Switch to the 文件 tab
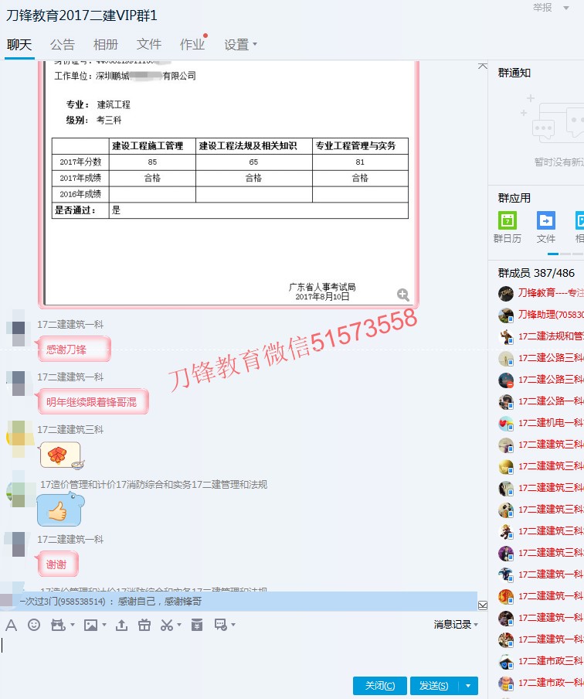Image resolution: width=584 pixels, height=699 pixels. point(149,45)
